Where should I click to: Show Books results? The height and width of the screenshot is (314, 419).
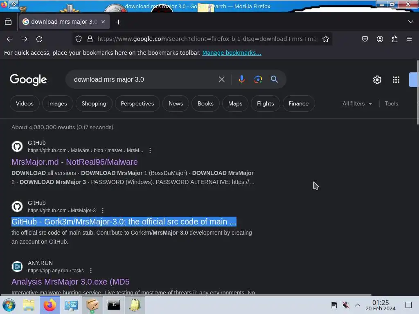[x=205, y=103]
